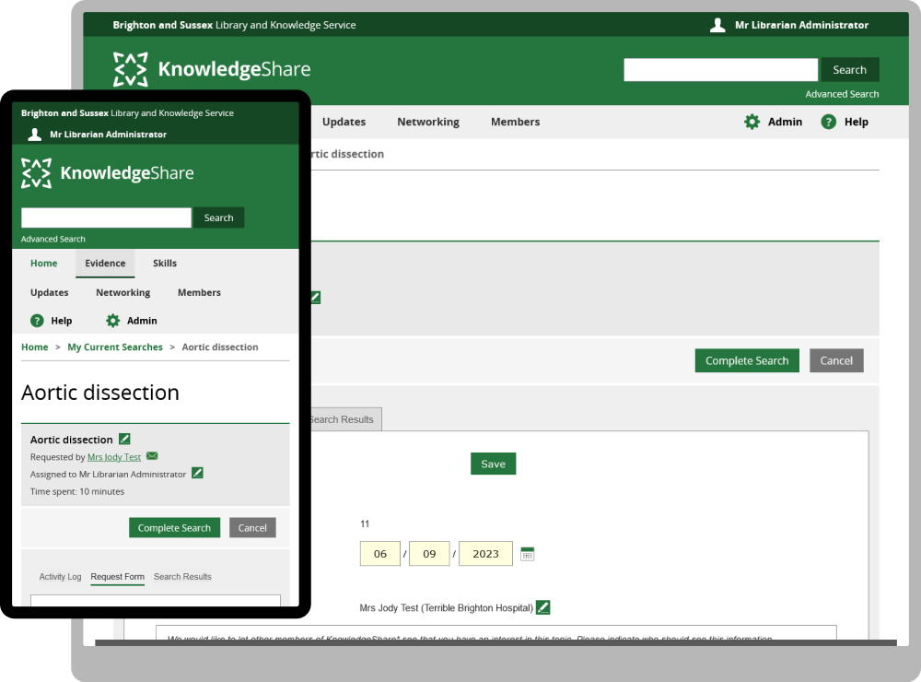Image resolution: width=921 pixels, height=682 pixels.
Task: Cancel the search in the mobile view
Action: [x=252, y=528]
